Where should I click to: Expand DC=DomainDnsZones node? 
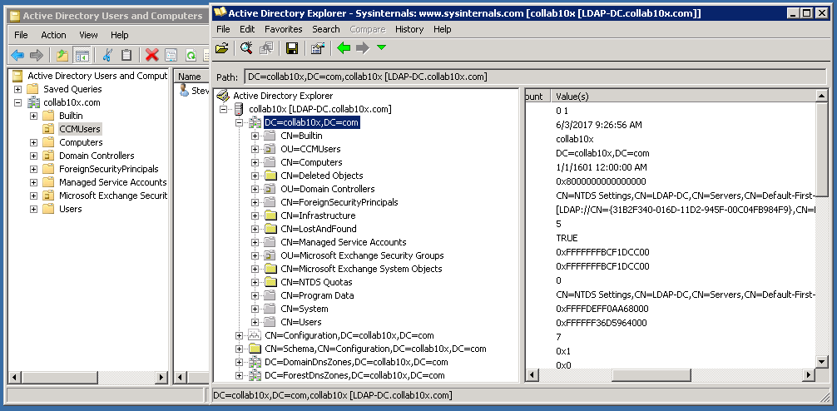239,362
